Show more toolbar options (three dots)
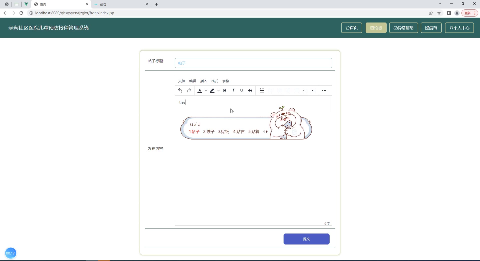This screenshot has width=480, height=261. [324, 90]
